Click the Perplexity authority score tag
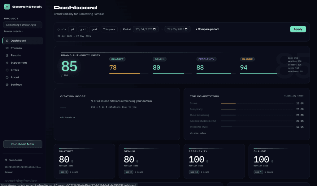Screen dimensions: 317x186 point(206,59)
